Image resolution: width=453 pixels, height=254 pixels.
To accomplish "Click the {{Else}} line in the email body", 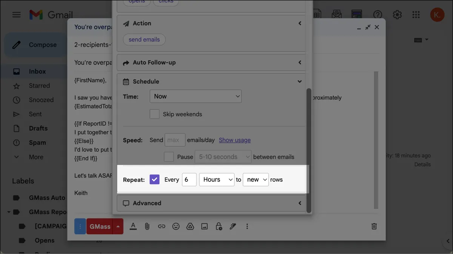I will pos(84,141).
